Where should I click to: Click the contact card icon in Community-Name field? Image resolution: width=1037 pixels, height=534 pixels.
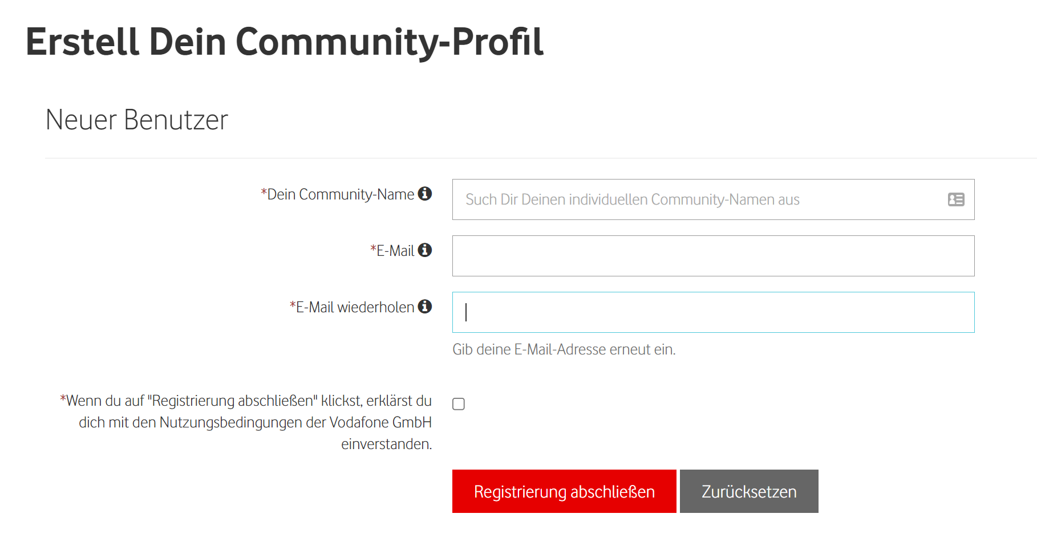tap(955, 199)
